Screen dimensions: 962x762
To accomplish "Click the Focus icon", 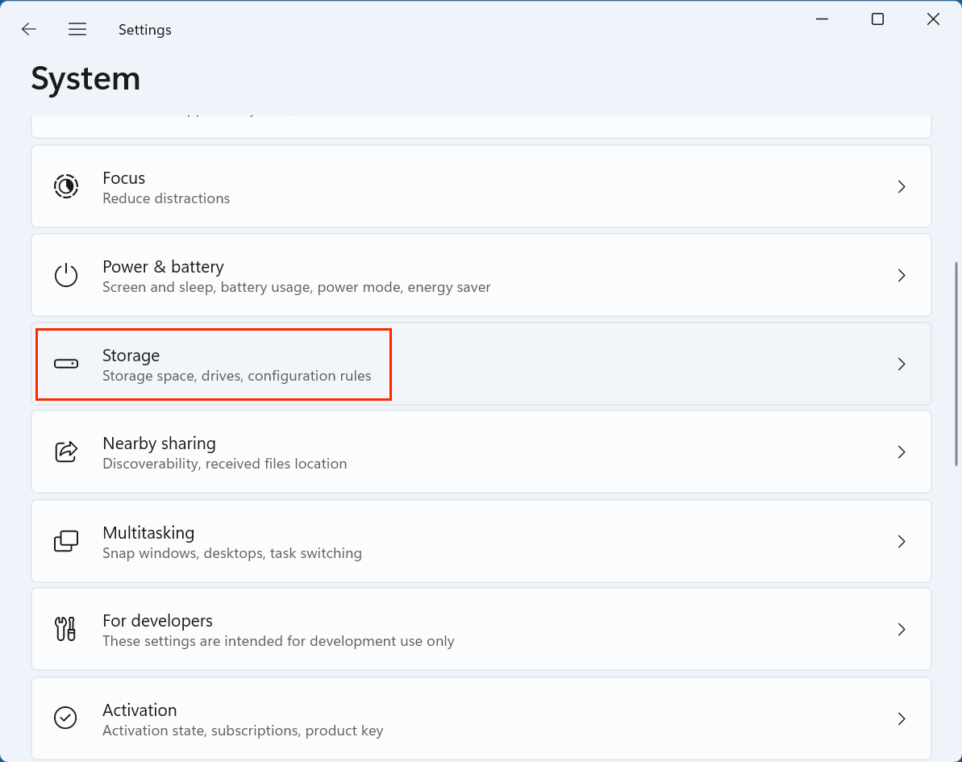I will point(66,186).
